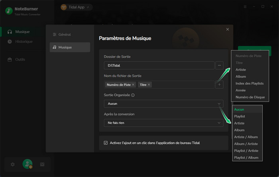Click the browse folder ellipsis button

(x=220, y=65)
